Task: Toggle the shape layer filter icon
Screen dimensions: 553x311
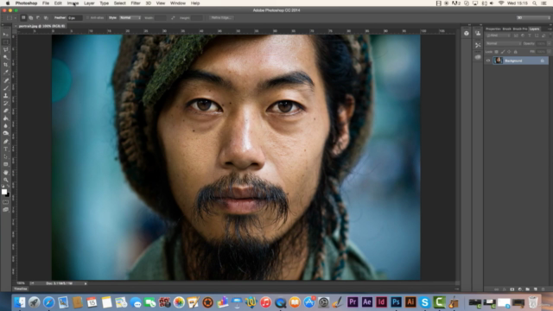Action: (x=537, y=35)
